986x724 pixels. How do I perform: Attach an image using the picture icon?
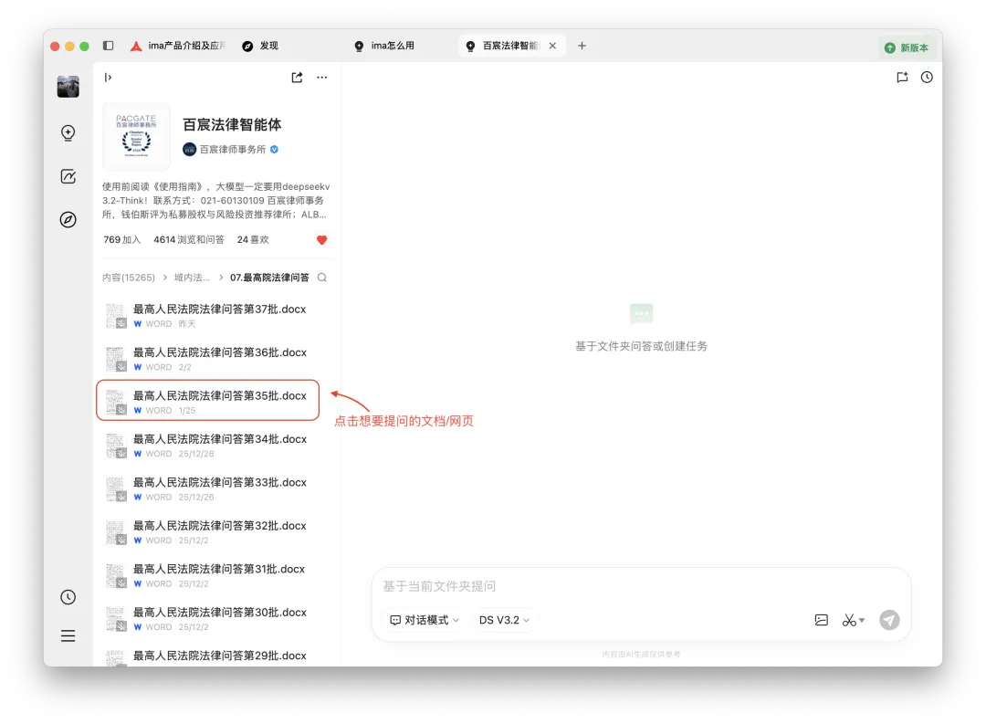click(822, 620)
